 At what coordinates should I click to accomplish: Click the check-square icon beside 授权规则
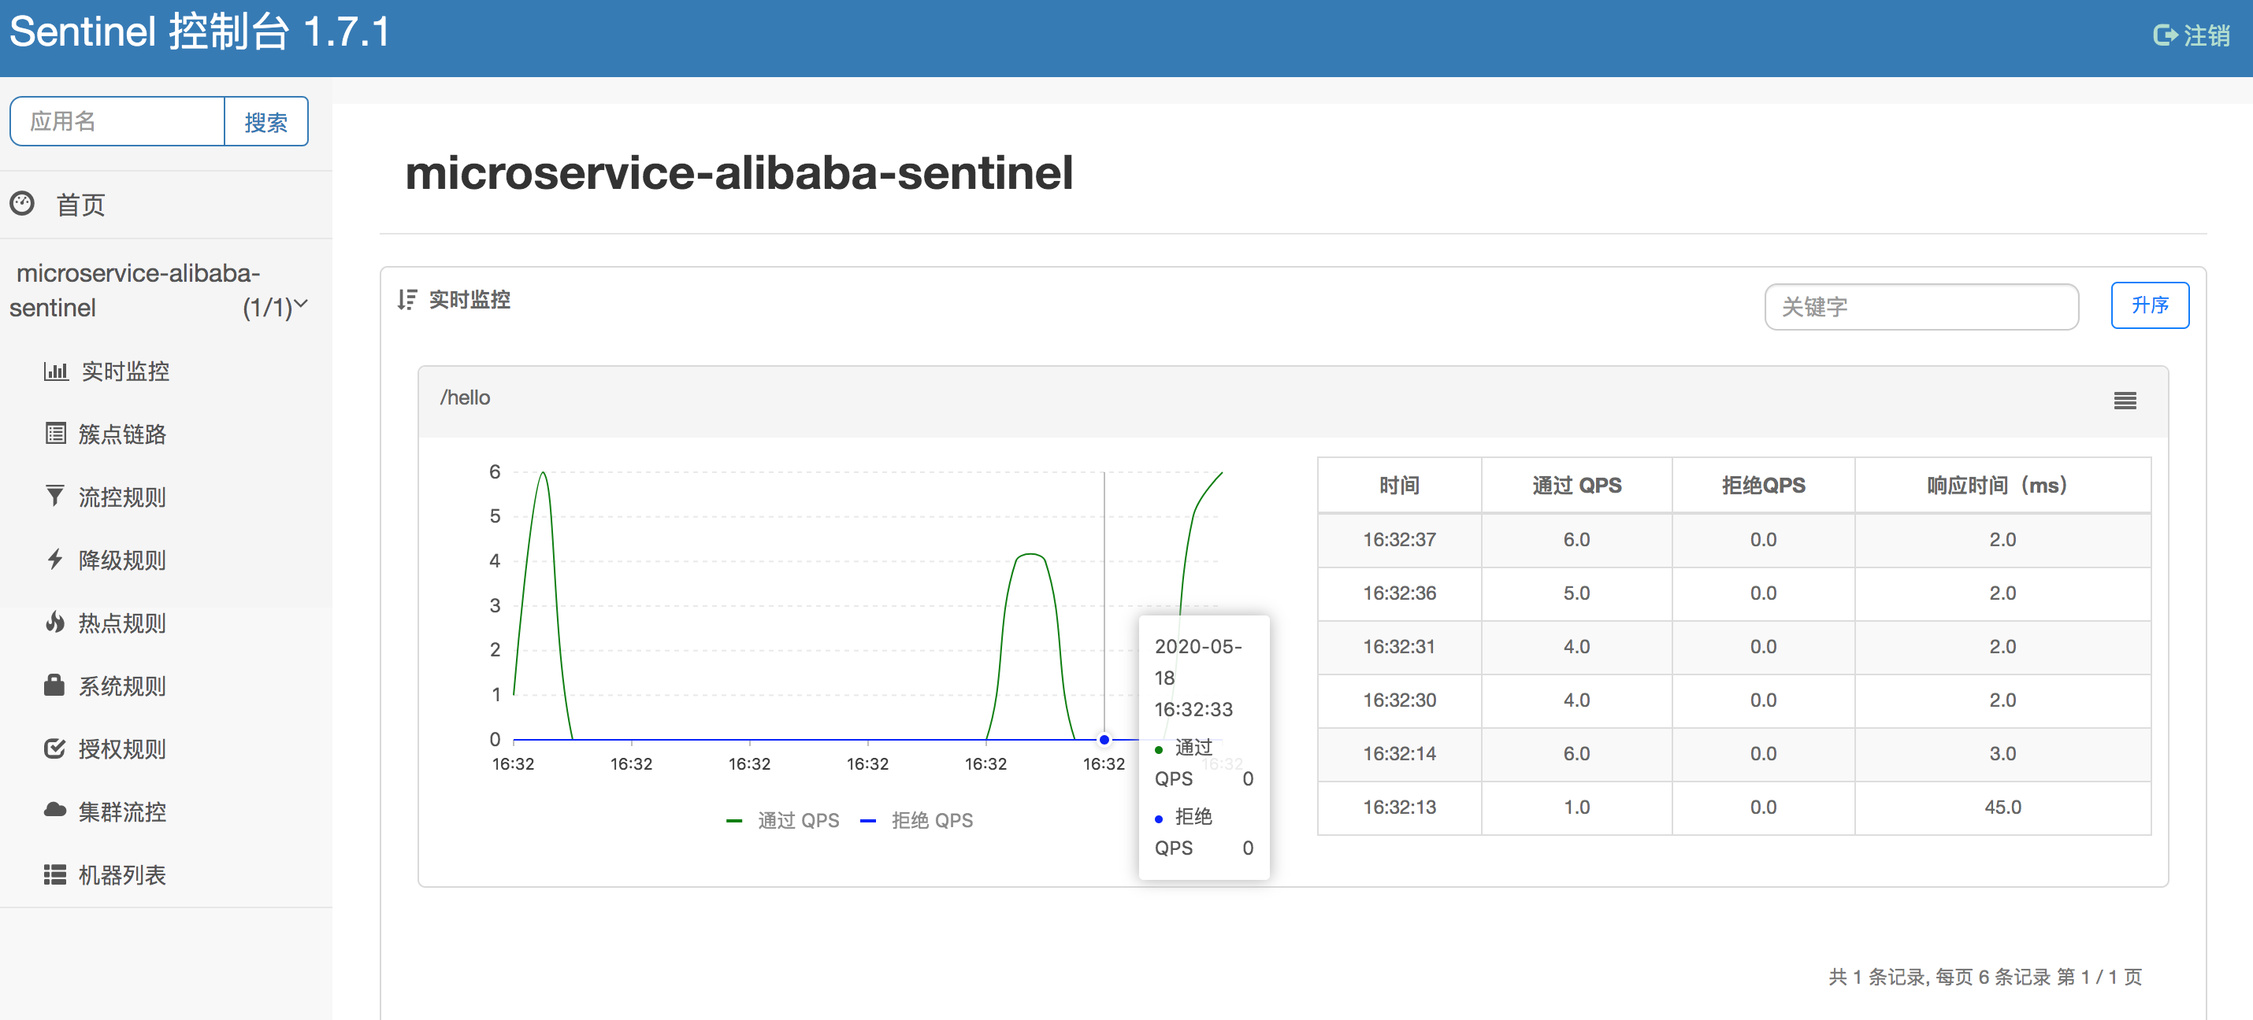pyautogui.click(x=55, y=749)
